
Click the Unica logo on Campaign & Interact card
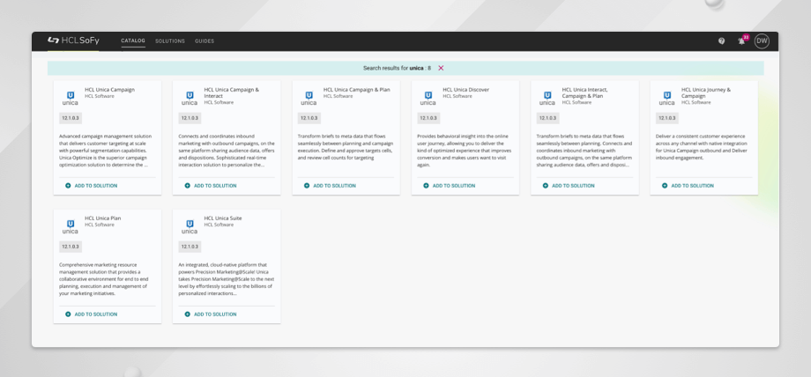[x=190, y=99]
